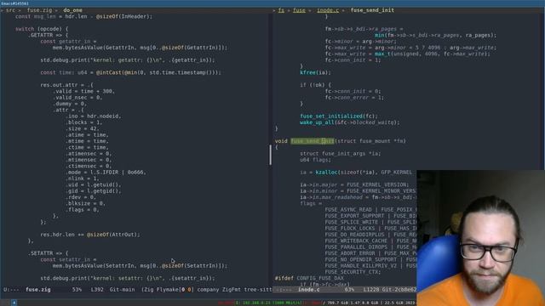Click the 'FUSE_SECURITY_CTX;' flag line
Viewport: 545px width, 306px height.
353,272
